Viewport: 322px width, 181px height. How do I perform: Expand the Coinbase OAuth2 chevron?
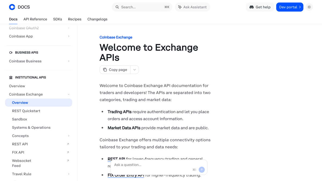click(x=69, y=28)
